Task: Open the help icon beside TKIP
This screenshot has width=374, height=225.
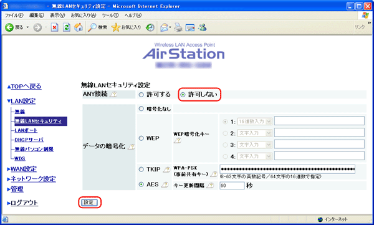Action: [x=166, y=170]
